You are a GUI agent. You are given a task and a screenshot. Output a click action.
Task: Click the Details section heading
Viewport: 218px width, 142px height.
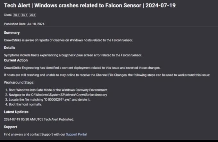click(x=10, y=48)
